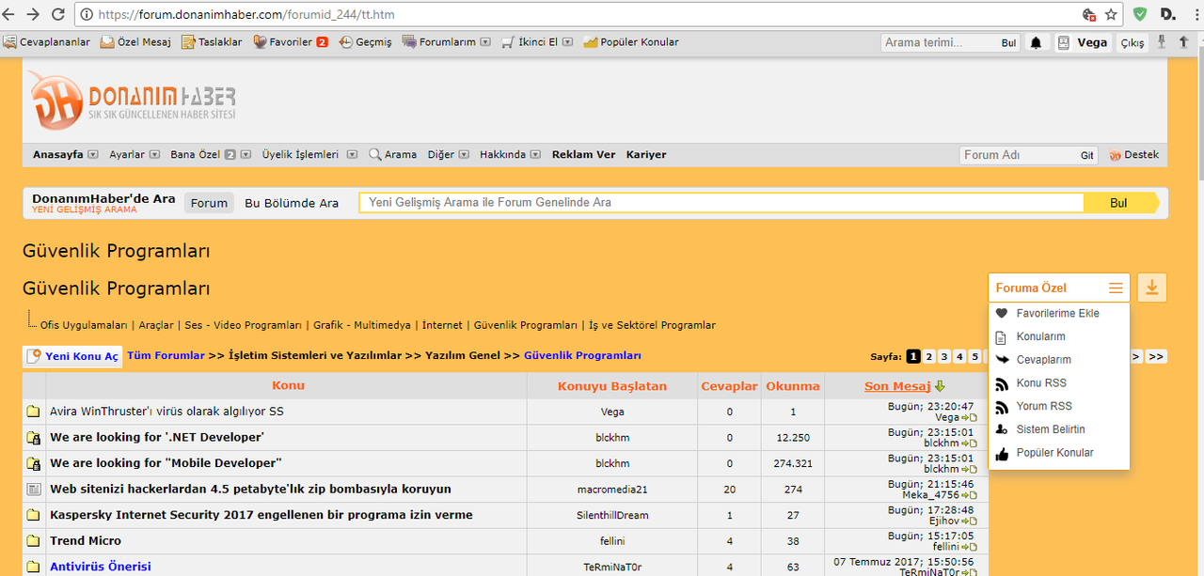Click the folder icon of the Avira WinThruster topic
This screenshot has width=1204, height=576.
tap(33, 412)
